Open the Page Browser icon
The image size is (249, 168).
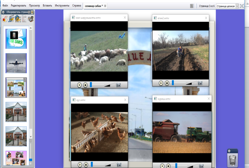pyautogui.click(x=5, y=19)
